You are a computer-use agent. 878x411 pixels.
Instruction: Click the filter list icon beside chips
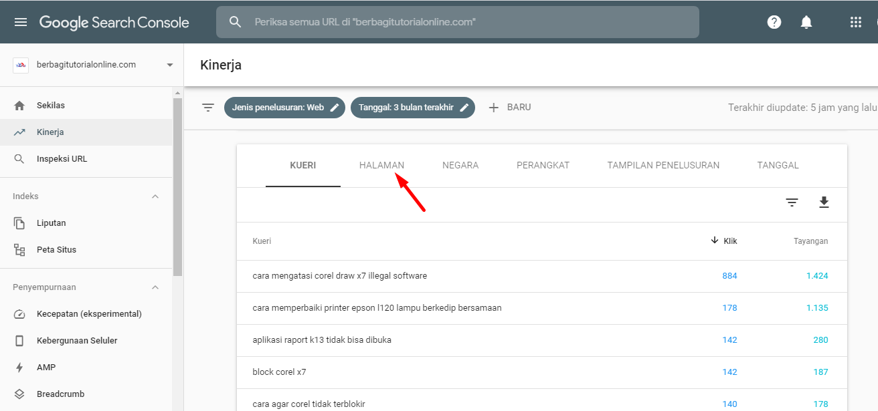(208, 107)
